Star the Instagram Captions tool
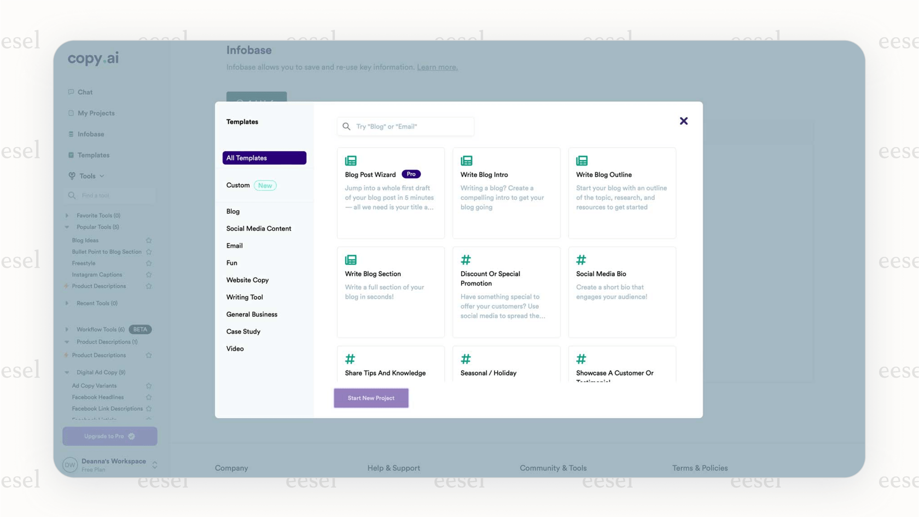Viewport: 919px width, 517px height. click(x=149, y=274)
